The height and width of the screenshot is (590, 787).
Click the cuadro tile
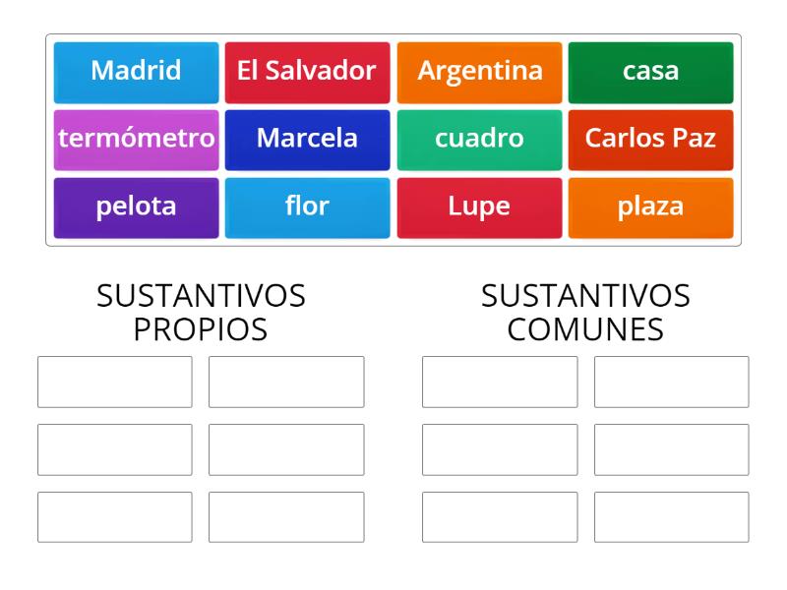tap(479, 139)
